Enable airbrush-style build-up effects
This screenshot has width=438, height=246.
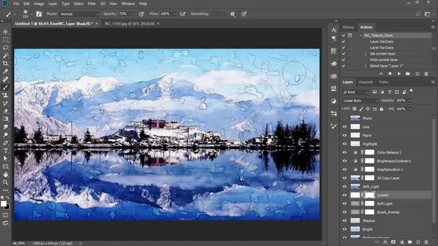[183, 14]
